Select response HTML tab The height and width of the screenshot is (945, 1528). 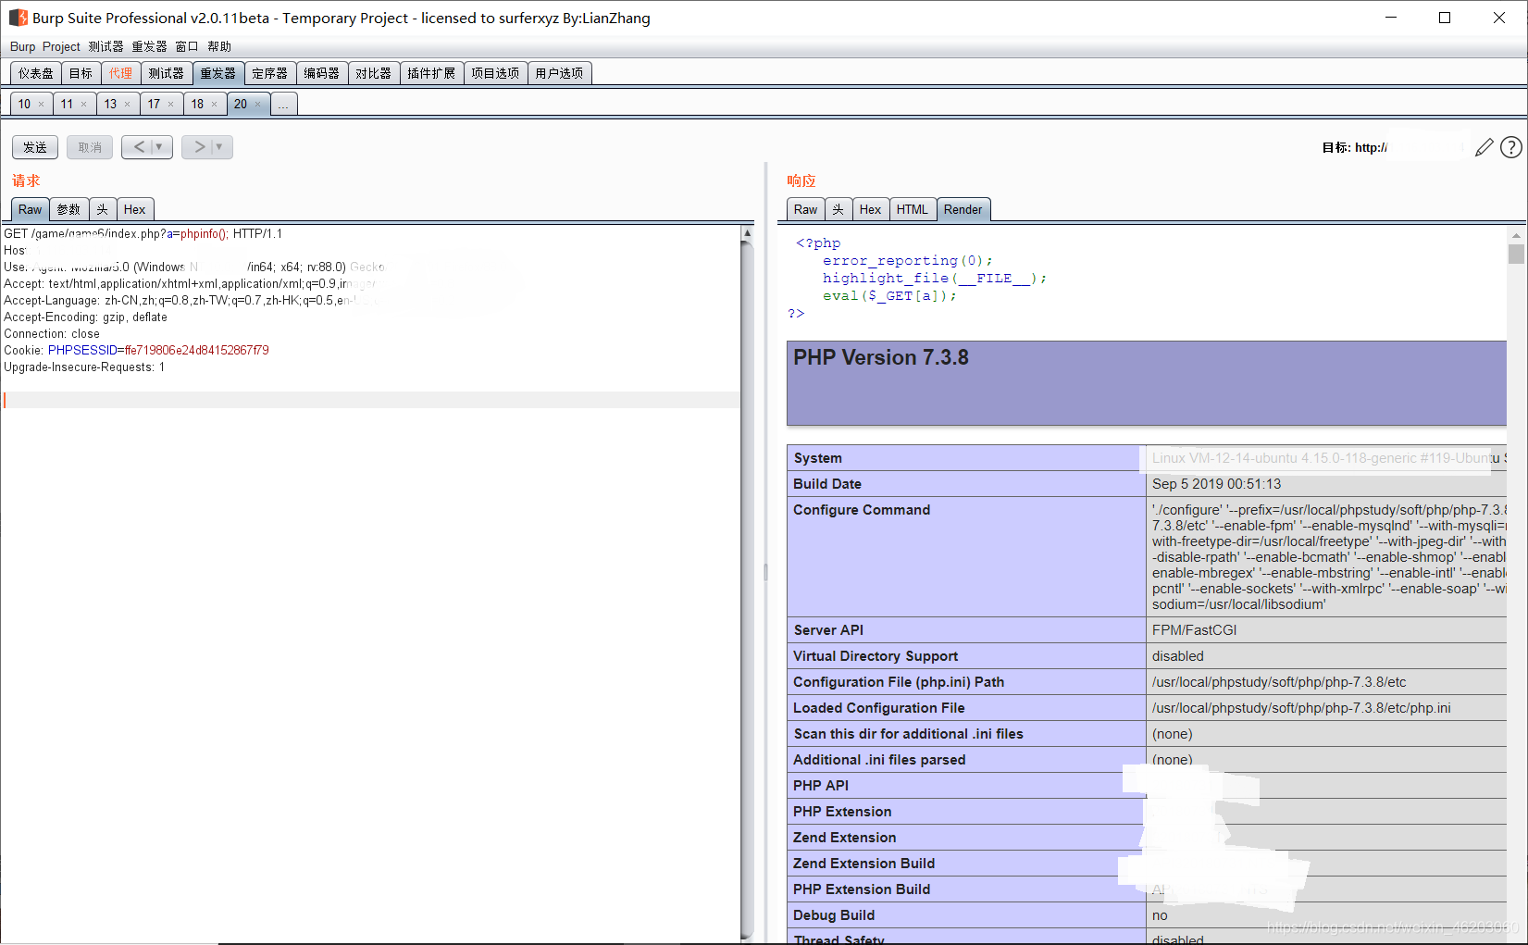click(912, 209)
